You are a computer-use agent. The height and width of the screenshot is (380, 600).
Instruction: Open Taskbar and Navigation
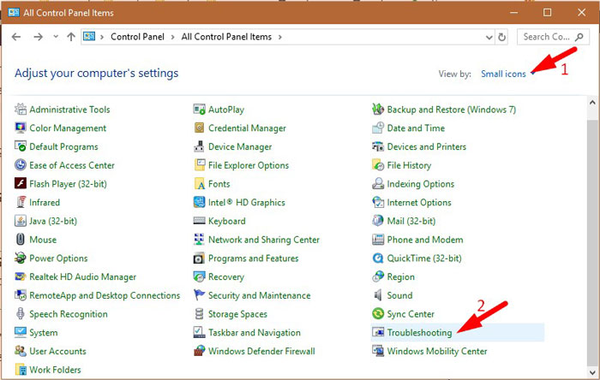click(x=254, y=333)
